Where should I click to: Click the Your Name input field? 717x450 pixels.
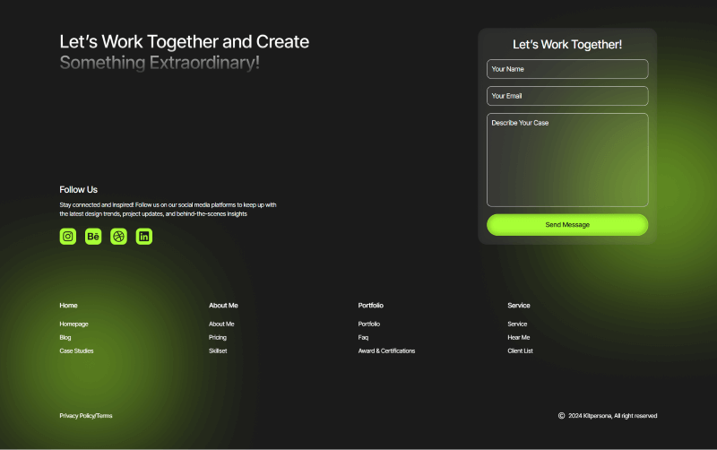(566, 69)
